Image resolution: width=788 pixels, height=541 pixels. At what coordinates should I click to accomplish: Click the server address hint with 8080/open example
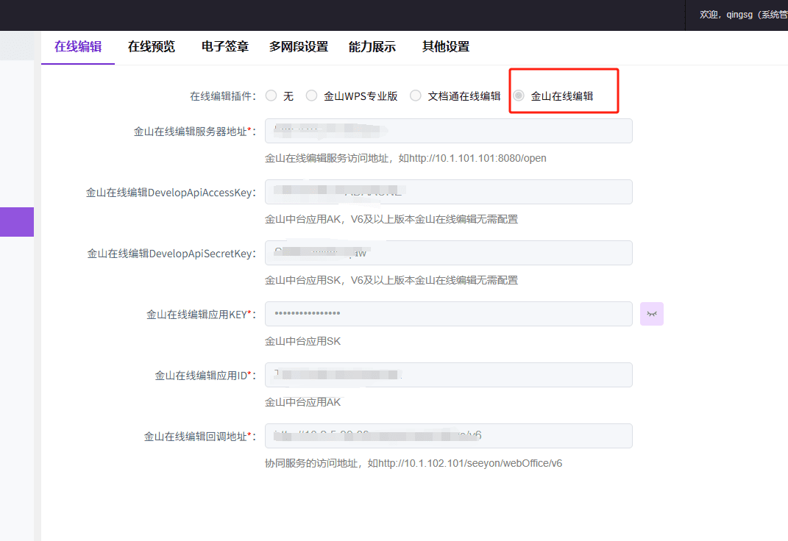tap(405, 158)
